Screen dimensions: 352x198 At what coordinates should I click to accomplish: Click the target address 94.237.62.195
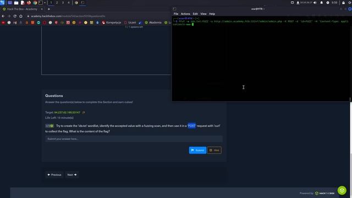click(67, 112)
